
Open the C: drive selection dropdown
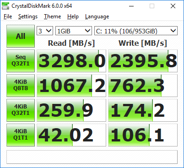(x=136, y=31)
